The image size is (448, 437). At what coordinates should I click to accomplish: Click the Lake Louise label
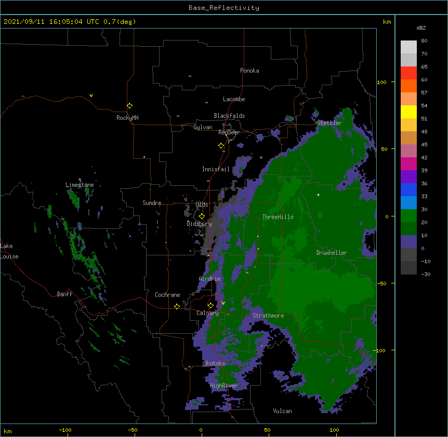point(9,251)
